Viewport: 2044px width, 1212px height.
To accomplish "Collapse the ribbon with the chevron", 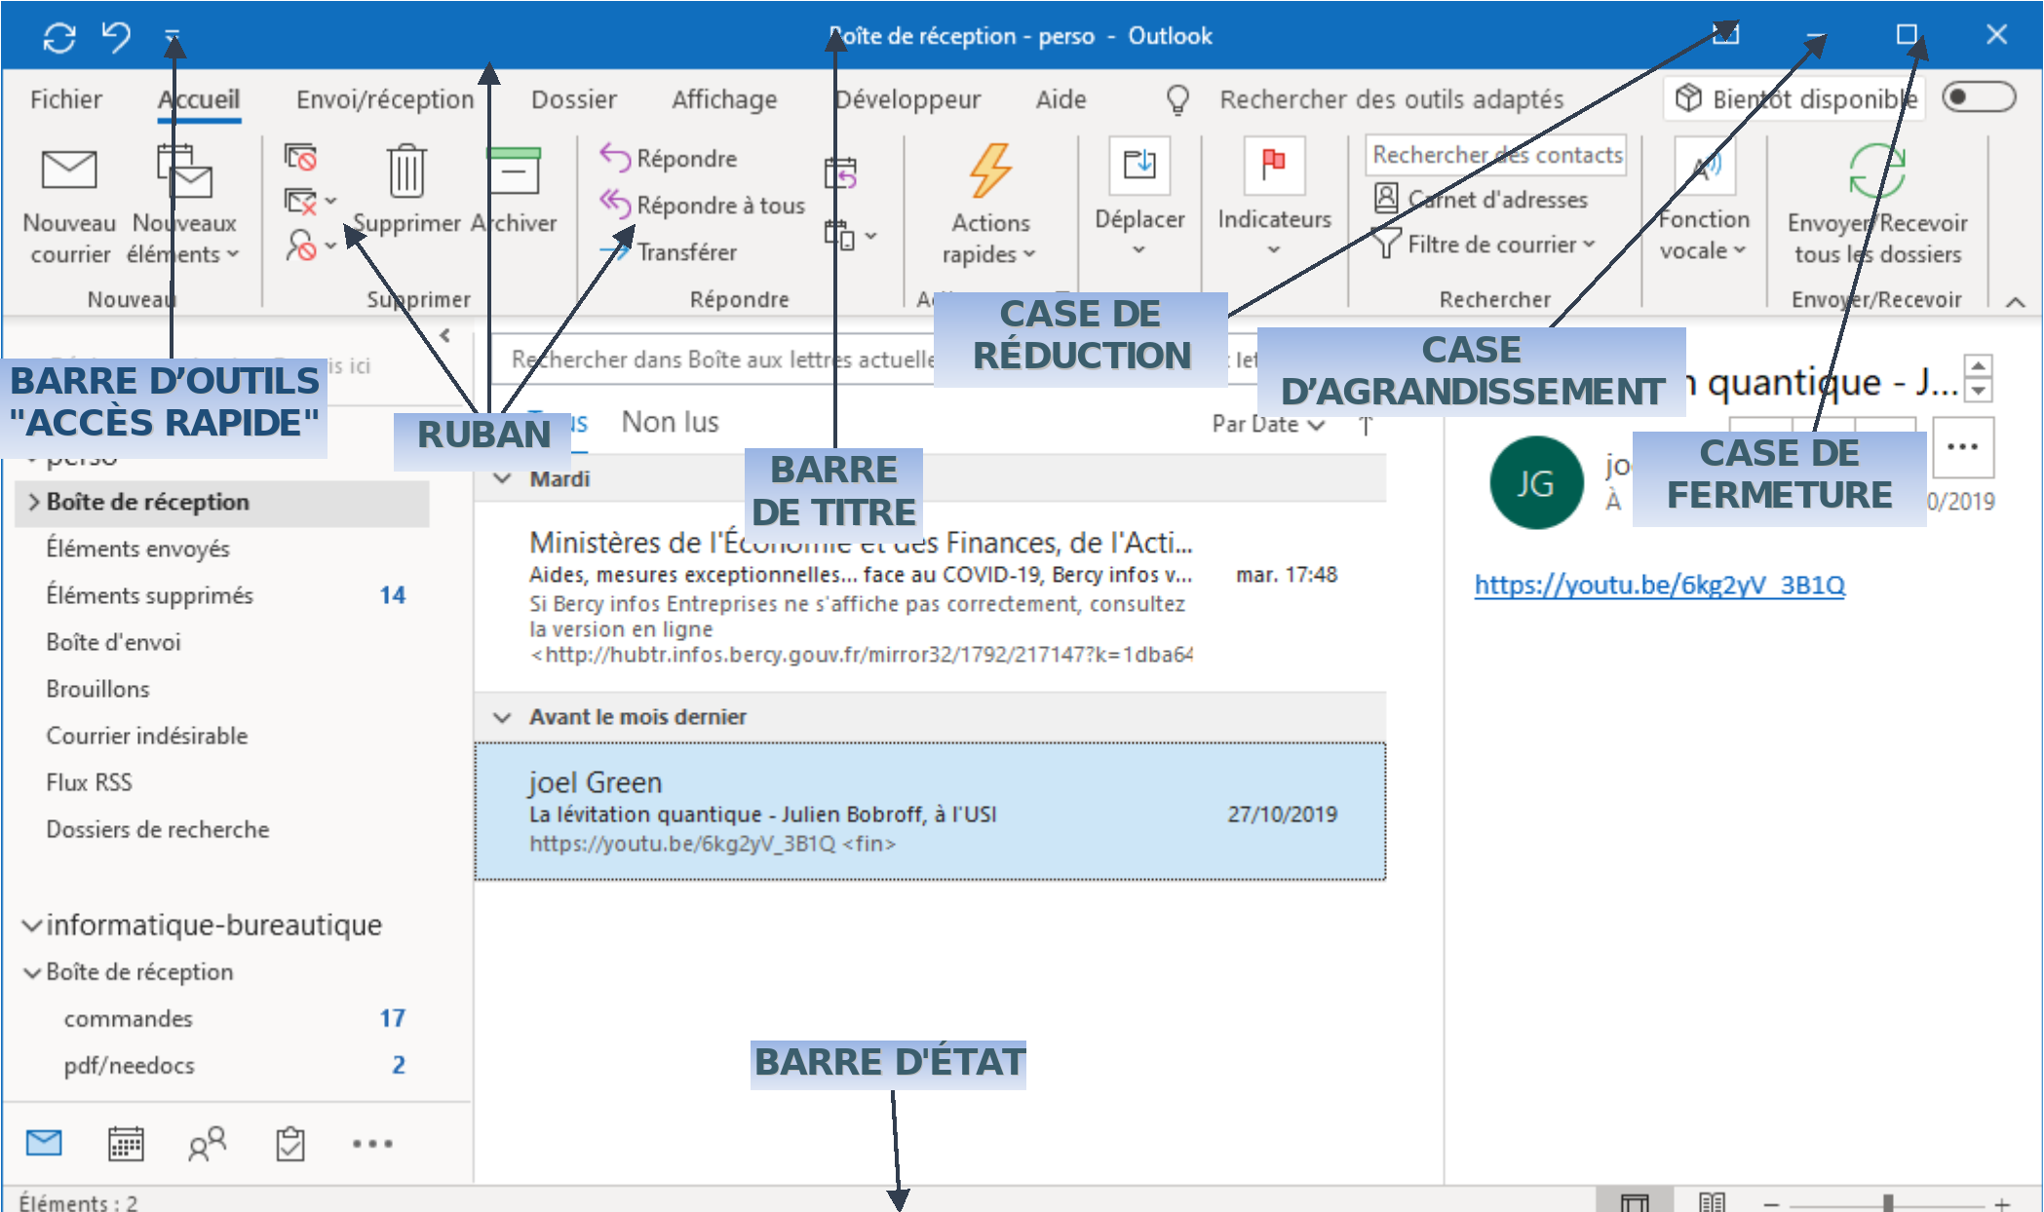I will [x=2016, y=302].
